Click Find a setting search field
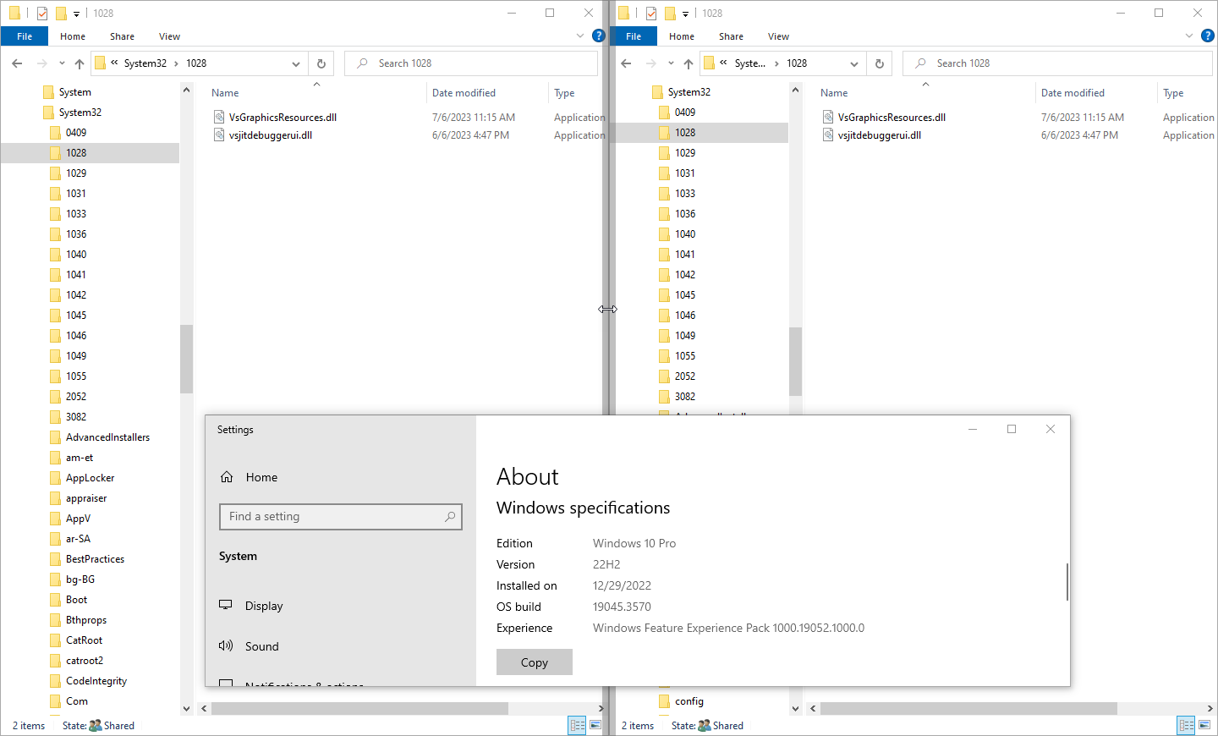Image resolution: width=1218 pixels, height=736 pixels. pyautogui.click(x=341, y=517)
